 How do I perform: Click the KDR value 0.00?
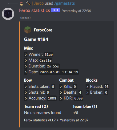(x=78, y=98)
